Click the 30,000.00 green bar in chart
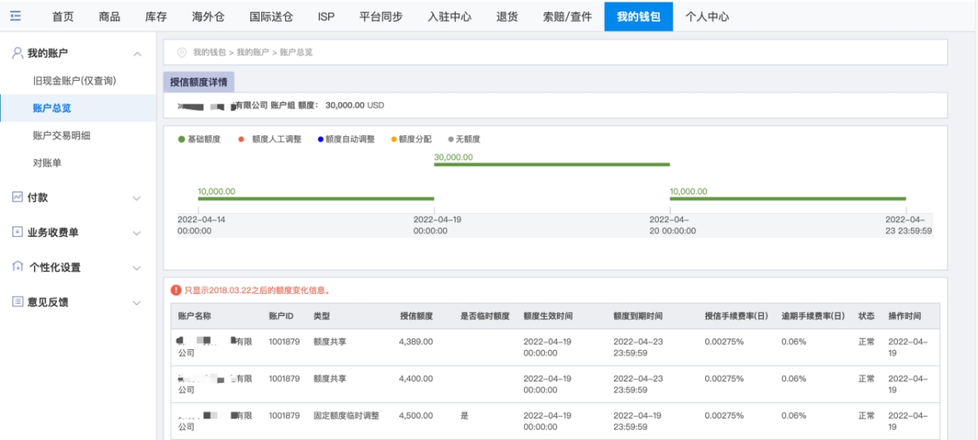The image size is (978, 440). [x=552, y=164]
